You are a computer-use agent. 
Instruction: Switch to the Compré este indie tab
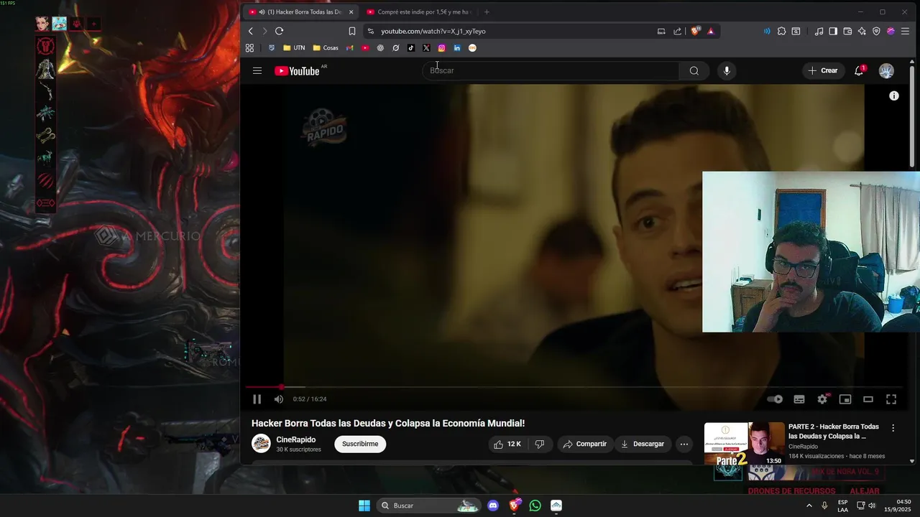pyautogui.click(x=419, y=11)
